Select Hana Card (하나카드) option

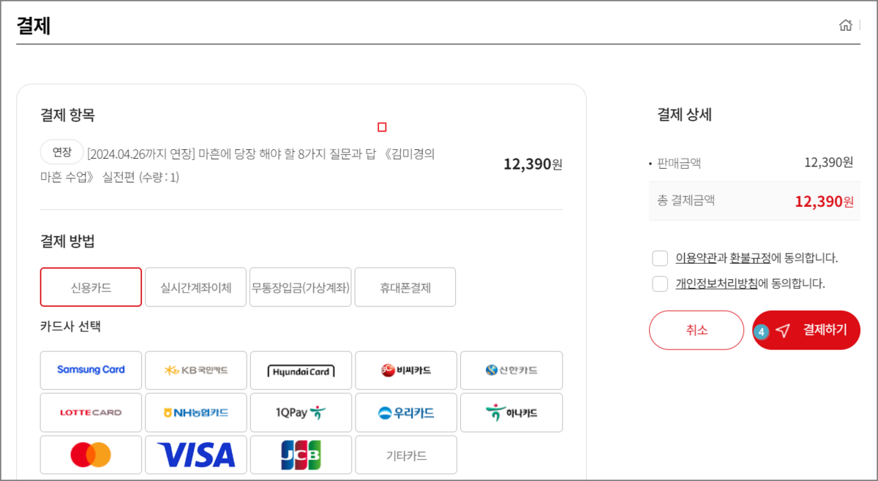pyautogui.click(x=511, y=412)
